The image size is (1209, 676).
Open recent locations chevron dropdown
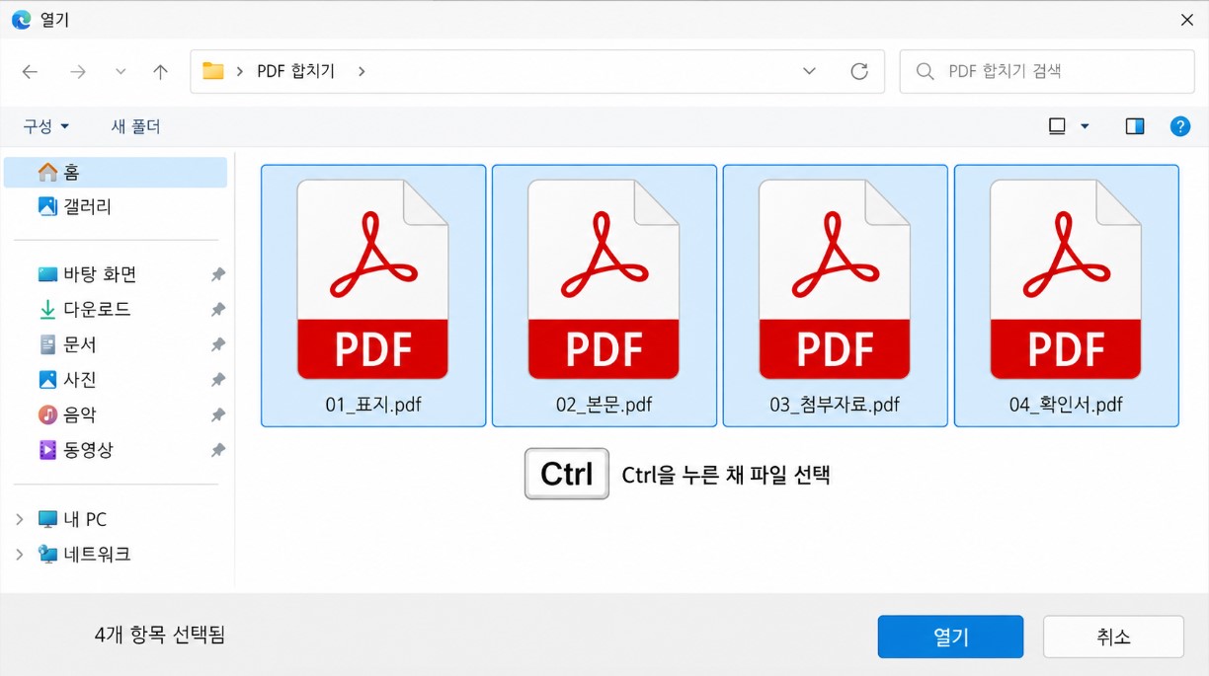pyautogui.click(x=121, y=72)
